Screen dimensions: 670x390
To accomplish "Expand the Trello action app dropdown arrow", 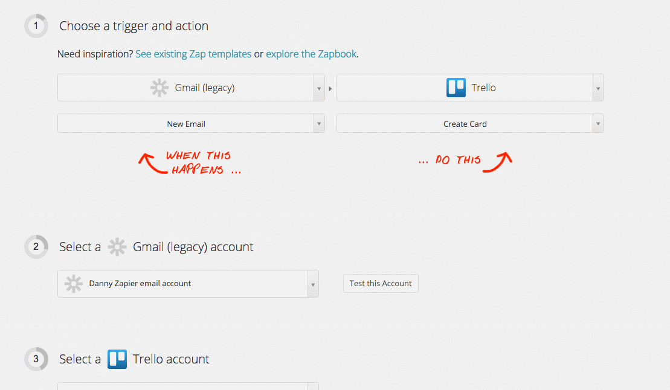I will [598, 88].
